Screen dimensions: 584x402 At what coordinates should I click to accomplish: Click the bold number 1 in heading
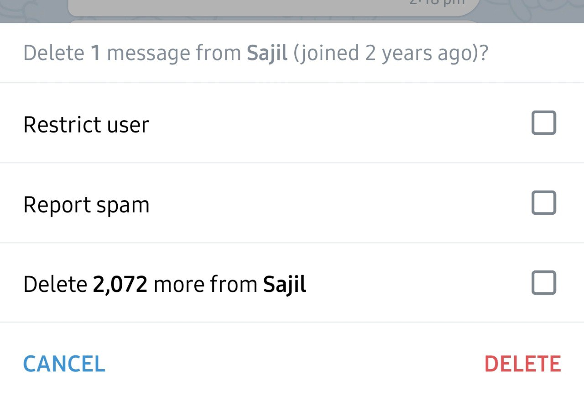point(95,53)
